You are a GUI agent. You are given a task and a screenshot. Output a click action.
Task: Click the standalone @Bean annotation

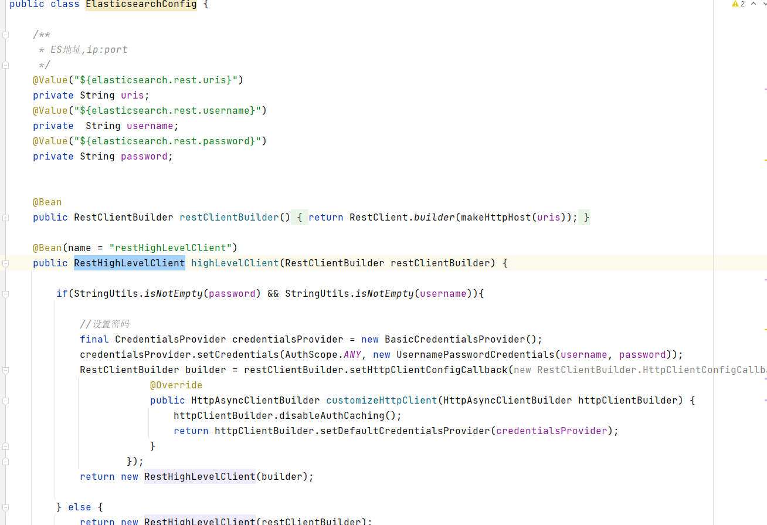pos(47,202)
